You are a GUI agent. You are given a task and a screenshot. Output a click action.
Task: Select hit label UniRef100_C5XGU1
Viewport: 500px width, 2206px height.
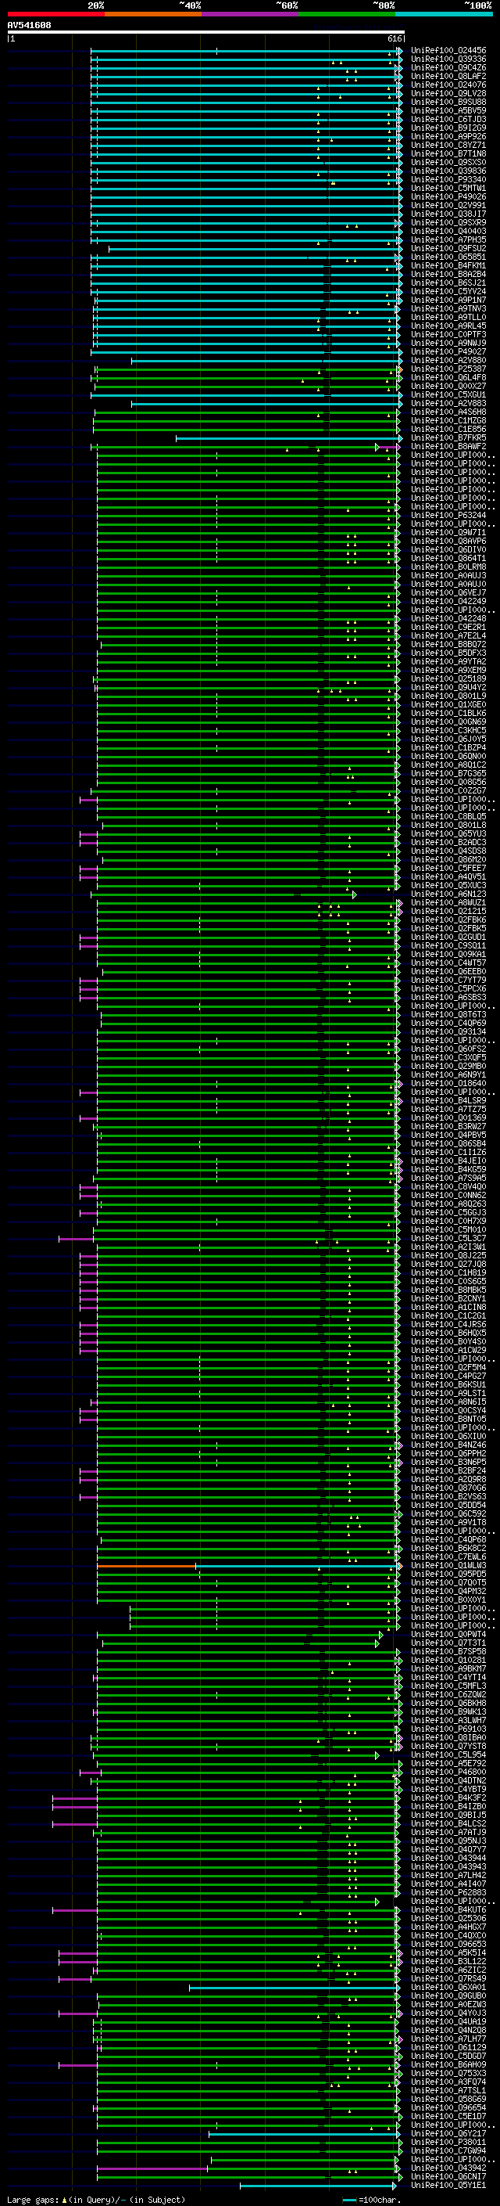click(448, 394)
